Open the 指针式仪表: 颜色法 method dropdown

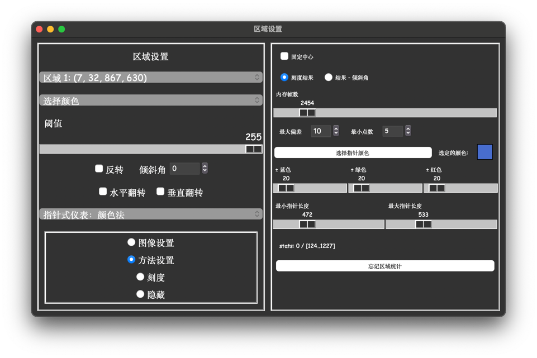[151, 214]
